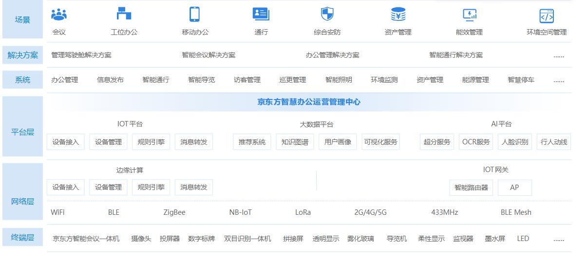The image size is (586, 260).
Task: Click the 2G/4G/5G protocol label
Action: (370, 212)
